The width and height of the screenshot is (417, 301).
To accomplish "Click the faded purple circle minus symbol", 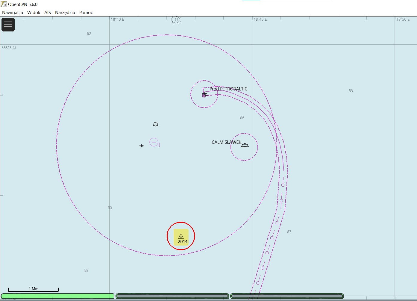I will pyautogui.click(x=154, y=142).
